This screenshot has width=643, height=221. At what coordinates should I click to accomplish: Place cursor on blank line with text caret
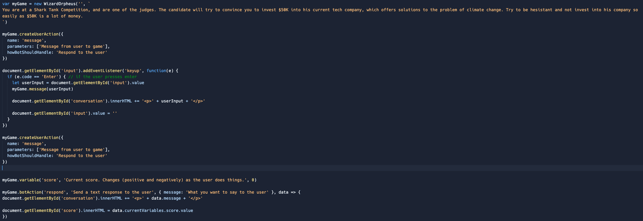click(x=3, y=168)
